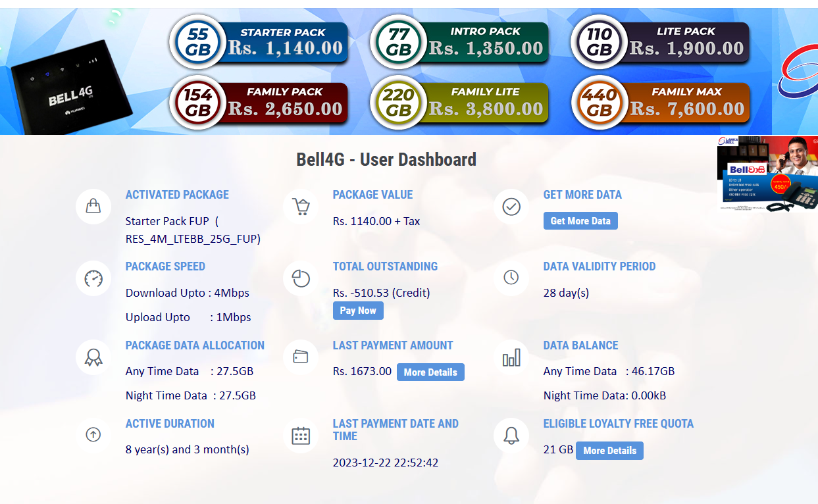The image size is (818, 504).
Task: Click the 2023-12-22 22:52:42 timestamp
Action: click(386, 463)
